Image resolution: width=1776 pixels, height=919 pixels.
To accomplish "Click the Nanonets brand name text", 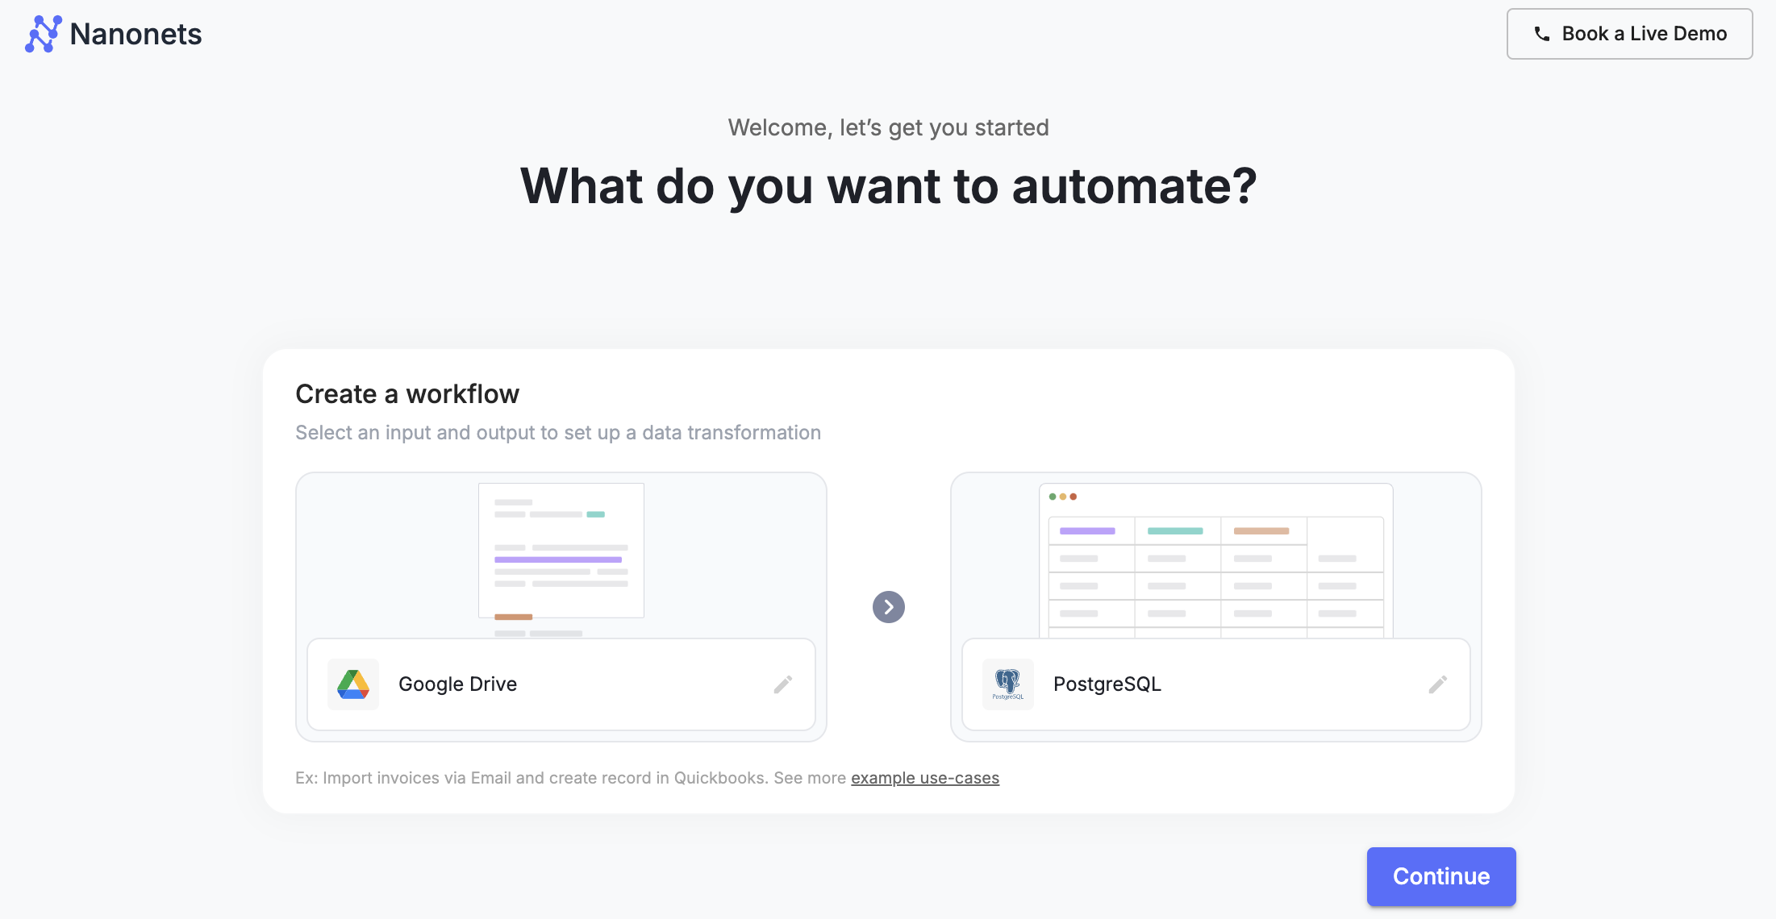I will (x=135, y=34).
